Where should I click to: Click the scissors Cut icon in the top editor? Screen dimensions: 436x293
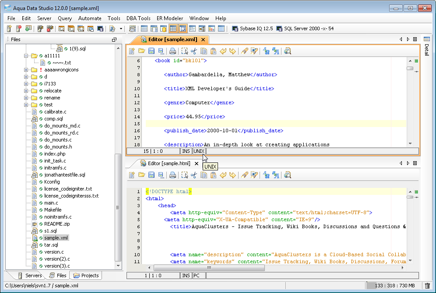coord(194,51)
